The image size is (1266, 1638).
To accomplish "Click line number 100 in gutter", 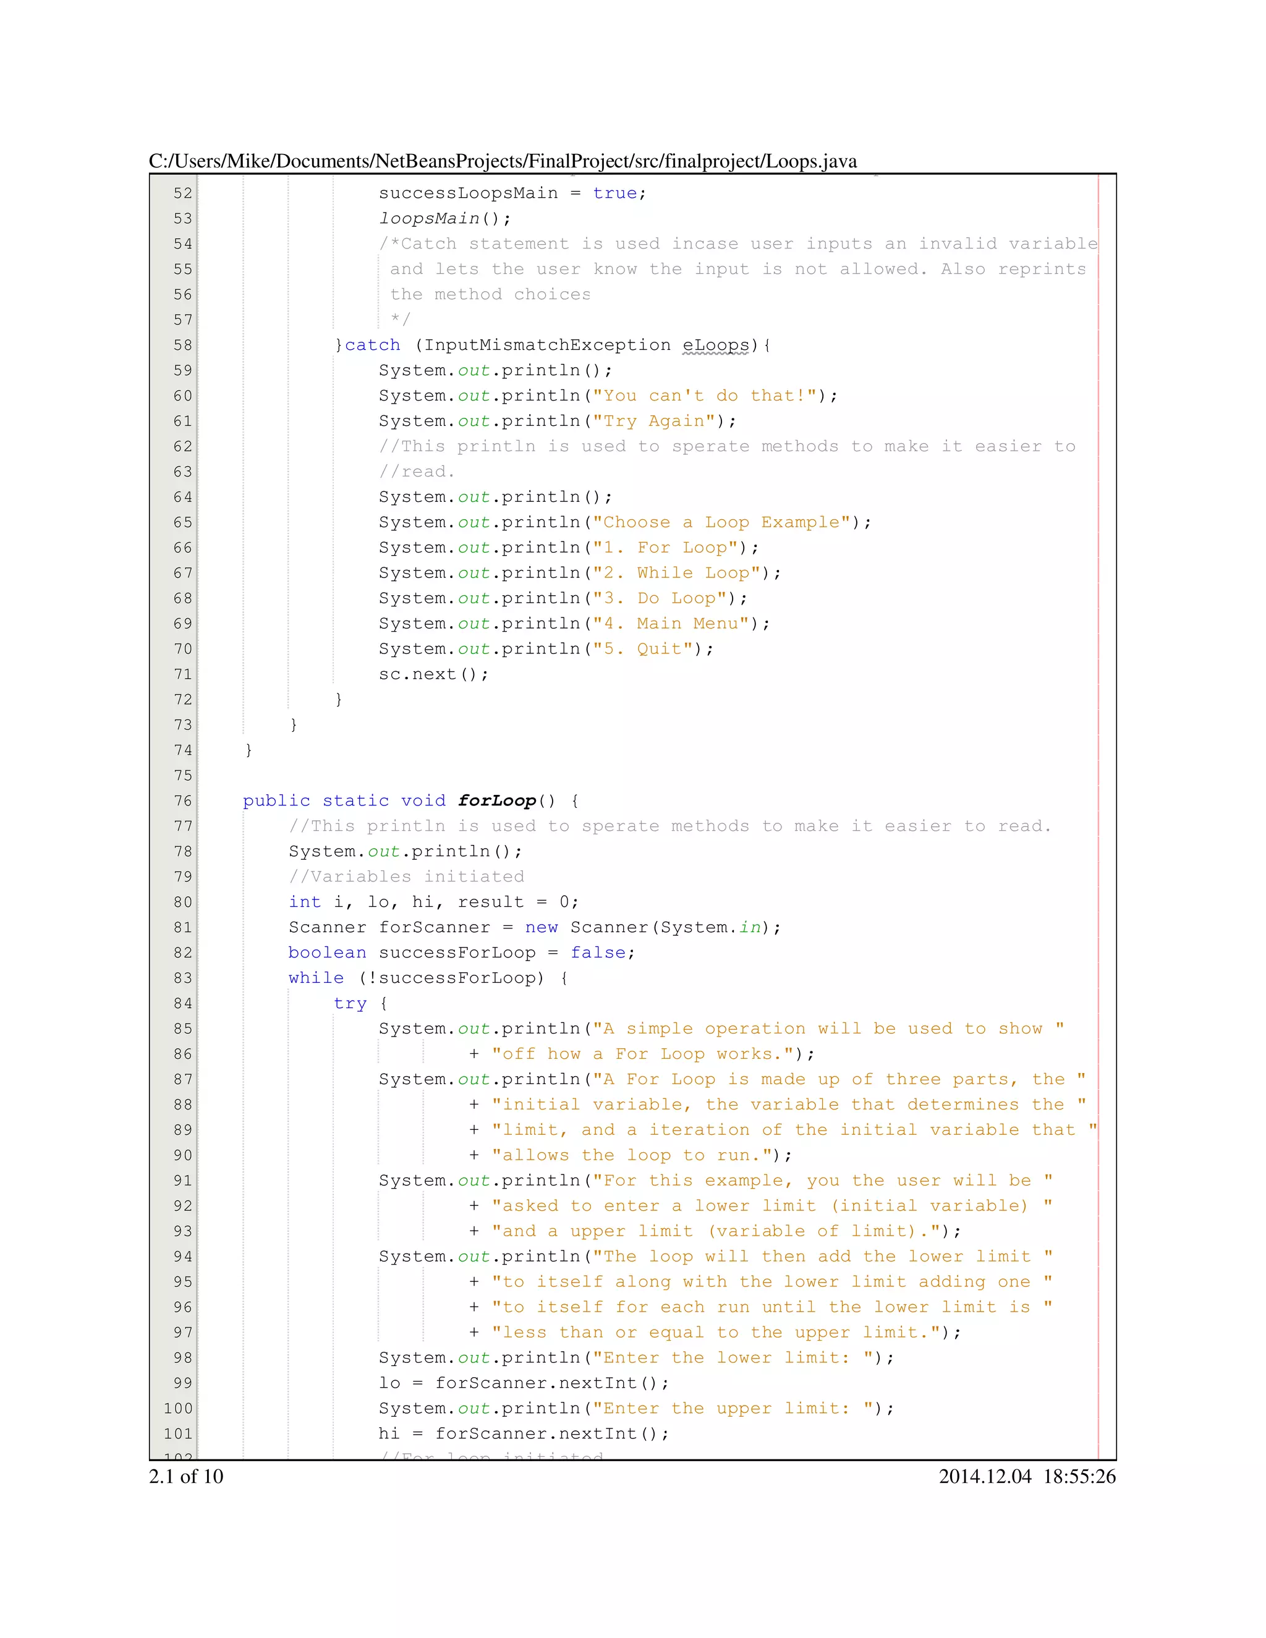I will [x=178, y=1409].
